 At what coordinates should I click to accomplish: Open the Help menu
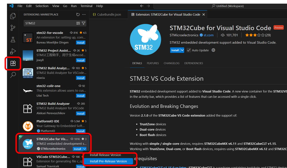click(100, 6)
